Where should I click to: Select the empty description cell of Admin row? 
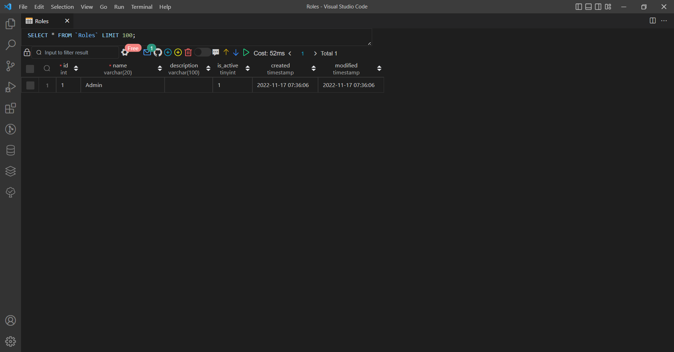point(189,85)
